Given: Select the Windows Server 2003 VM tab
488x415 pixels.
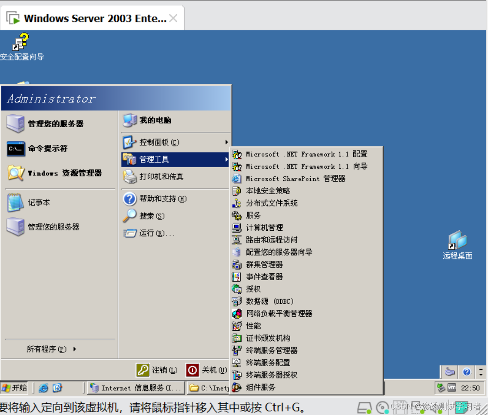Looking at the screenshot, I should 92,18.
